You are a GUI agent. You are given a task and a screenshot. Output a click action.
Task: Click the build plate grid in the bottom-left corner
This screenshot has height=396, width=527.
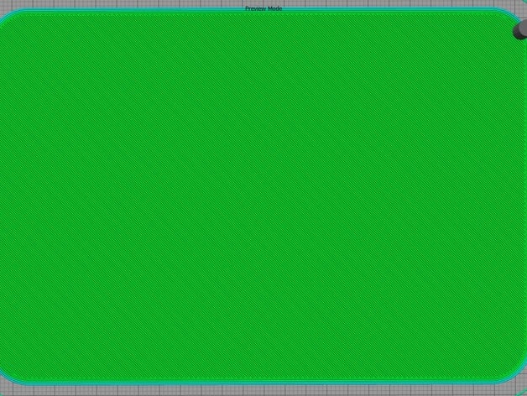[x=8, y=391]
